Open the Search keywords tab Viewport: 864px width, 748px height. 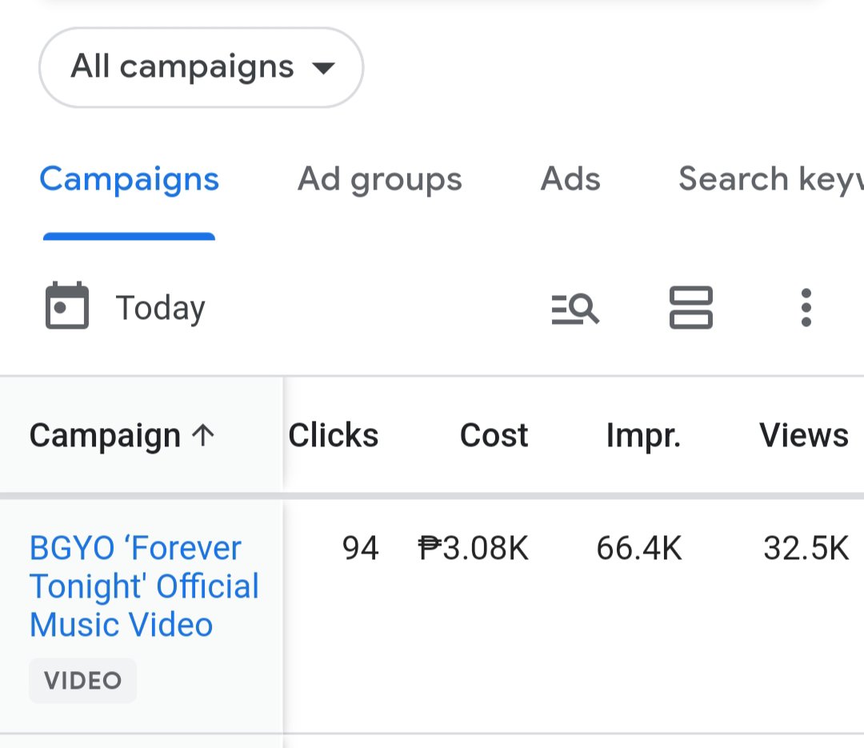pos(771,179)
